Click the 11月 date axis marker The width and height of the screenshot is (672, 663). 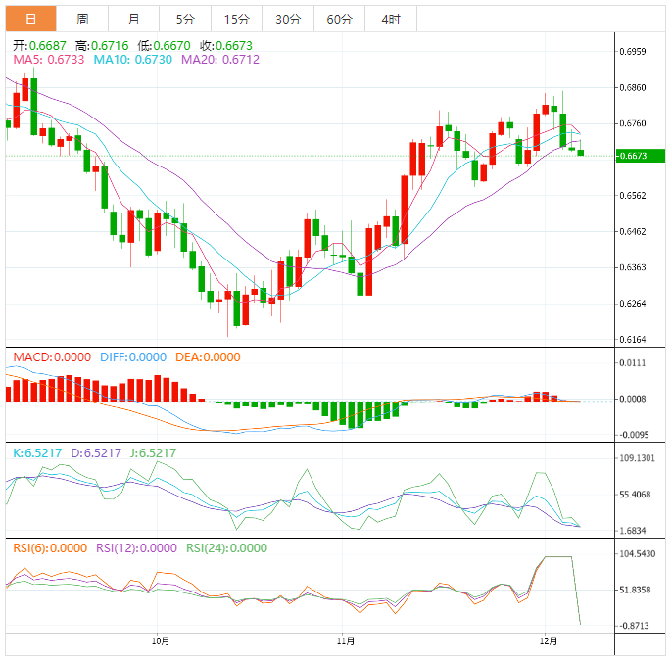pyautogui.click(x=346, y=642)
